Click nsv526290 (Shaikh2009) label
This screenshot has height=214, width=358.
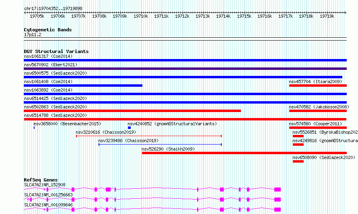coord(168,149)
